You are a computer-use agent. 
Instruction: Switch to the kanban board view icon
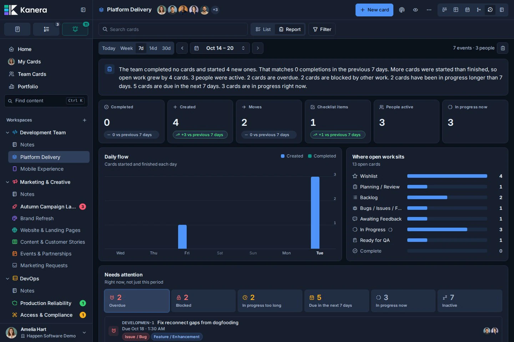(444, 10)
